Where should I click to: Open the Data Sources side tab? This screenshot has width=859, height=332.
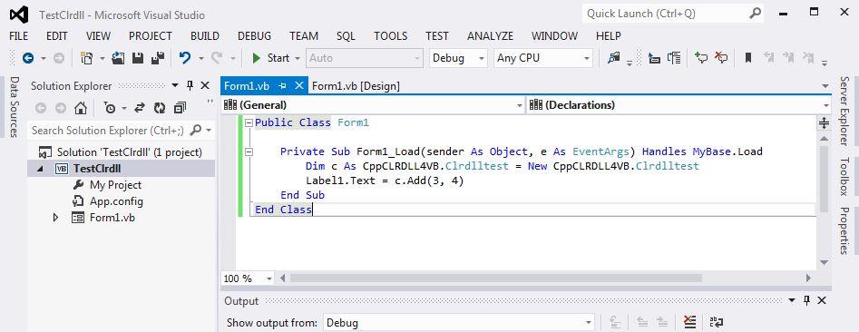pyautogui.click(x=15, y=107)
